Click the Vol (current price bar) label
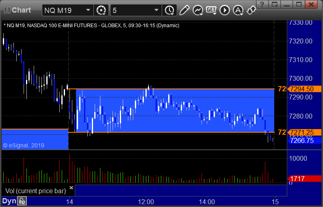This screenshot has width=323, height=207. (x=36, y=191)
